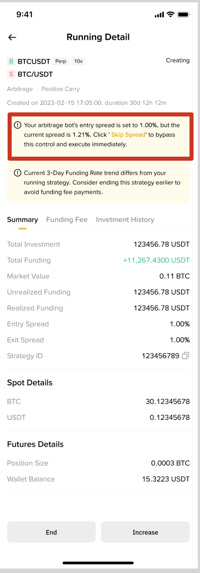Tap the 10x leverage tag
Viewport: 200px width, 573px height.
78,62
